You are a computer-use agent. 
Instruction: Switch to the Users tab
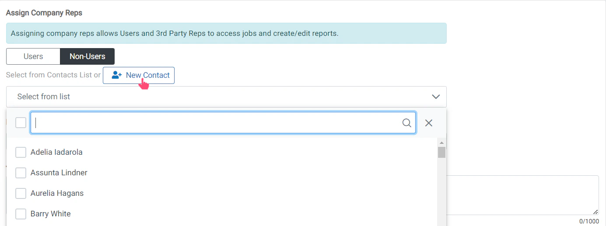(33, 56)
